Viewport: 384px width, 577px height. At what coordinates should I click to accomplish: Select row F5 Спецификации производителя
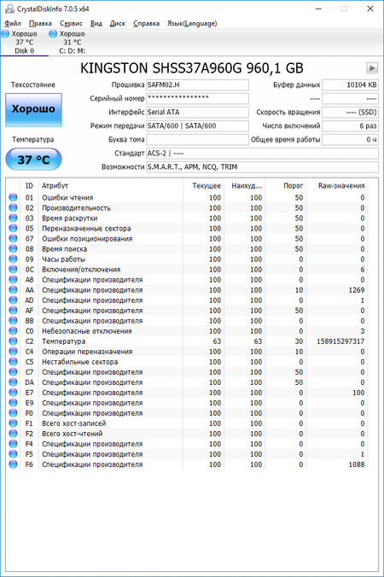click(187, 454)
